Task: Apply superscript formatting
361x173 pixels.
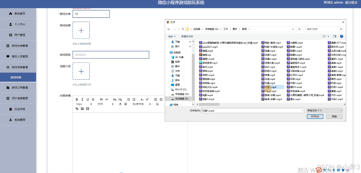Action: pos(148,100)
